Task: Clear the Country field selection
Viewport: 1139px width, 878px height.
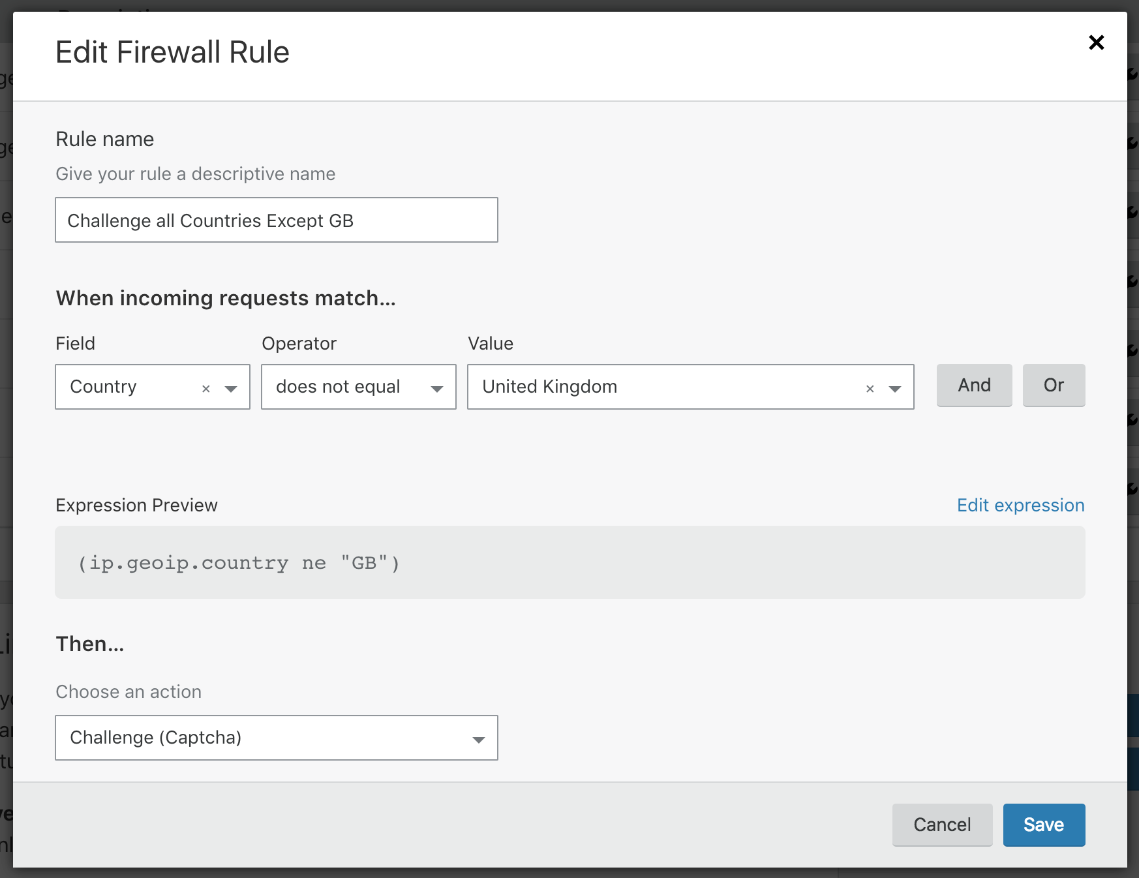Action: click(x=206, y=389)
